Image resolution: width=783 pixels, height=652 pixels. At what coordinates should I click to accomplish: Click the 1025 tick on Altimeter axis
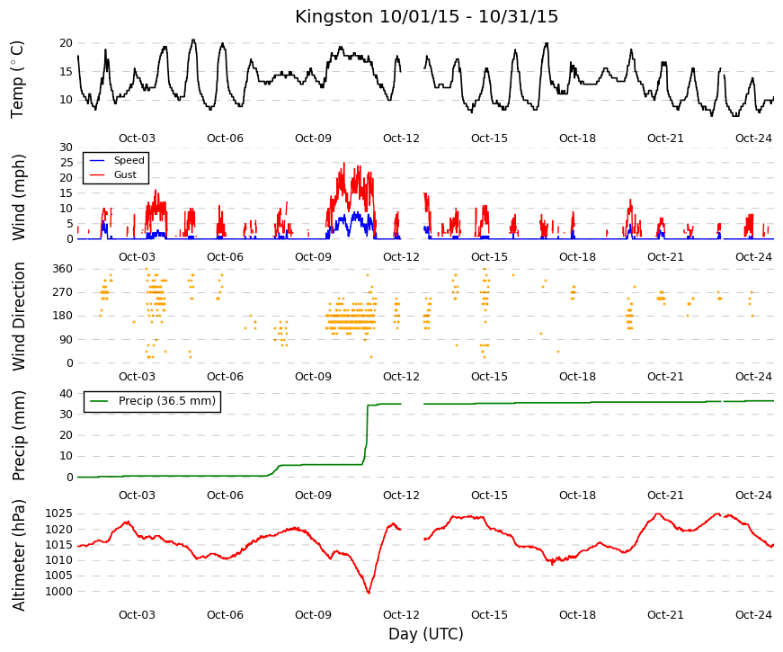pos(59,514)
